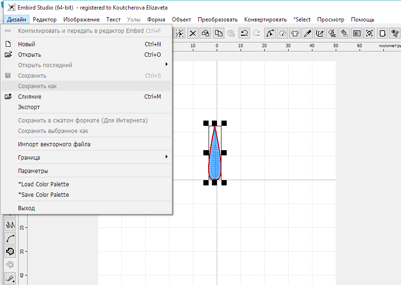Click the top-center selection handle of teardrop
The image size is (401, 285).
[214, 123]
